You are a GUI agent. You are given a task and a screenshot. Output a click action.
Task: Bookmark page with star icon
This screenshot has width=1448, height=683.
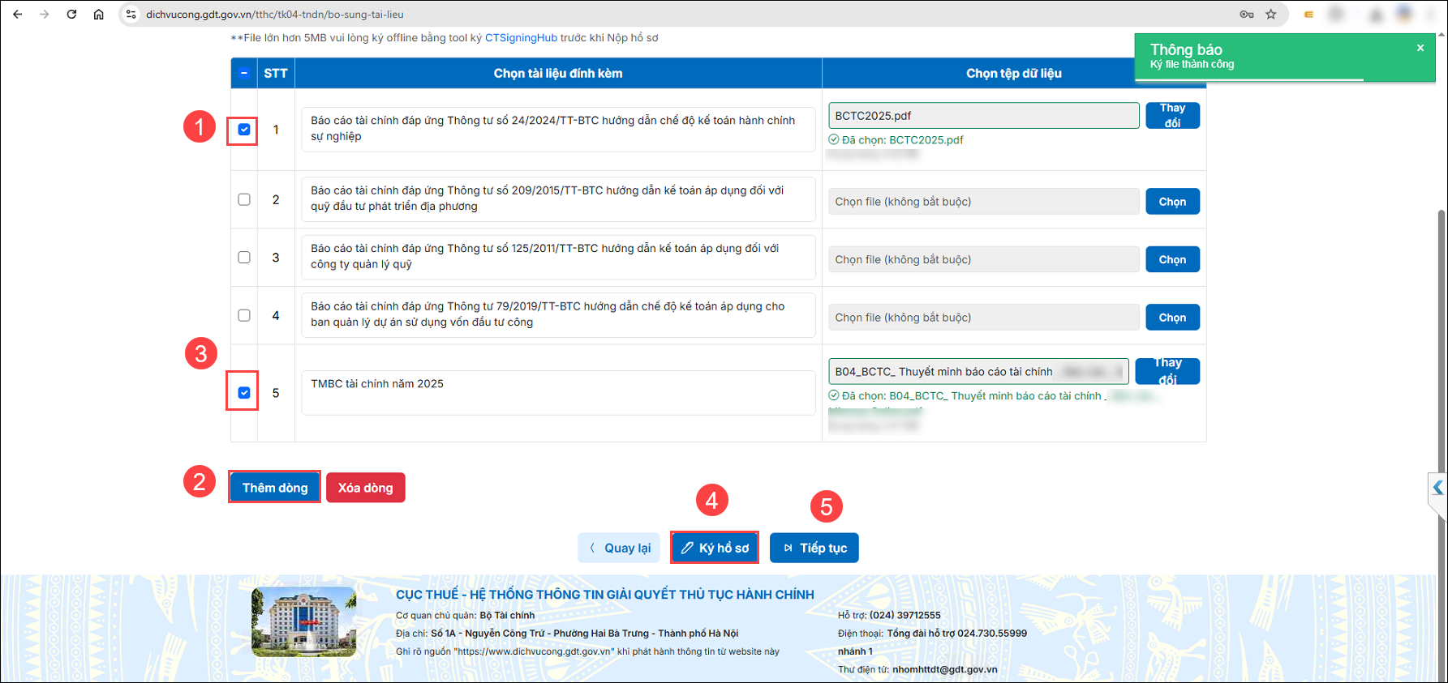pos(1271,14)
